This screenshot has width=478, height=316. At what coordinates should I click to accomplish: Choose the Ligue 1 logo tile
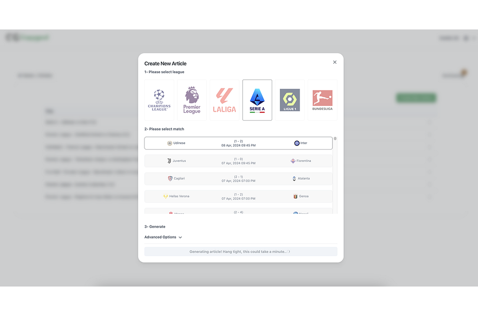(290, 100)
